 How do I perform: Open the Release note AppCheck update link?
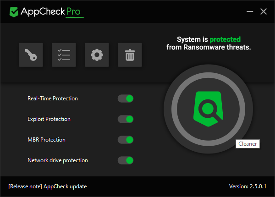point(48,186)
